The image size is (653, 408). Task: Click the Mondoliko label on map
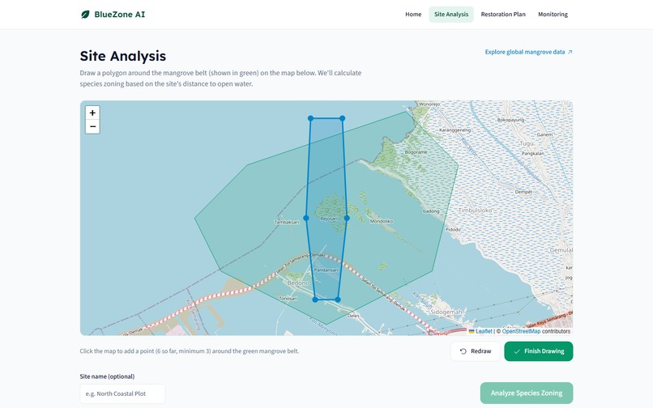[382, 222]
